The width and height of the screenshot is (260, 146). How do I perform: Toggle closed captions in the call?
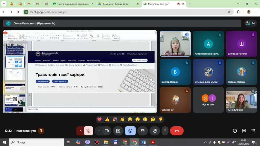[x=142, y=131]
